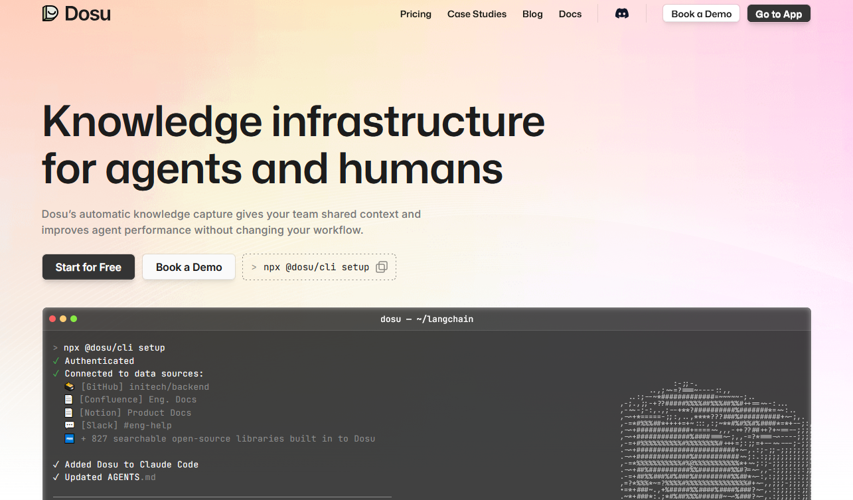853x500 pixels.
Task: Click the Go to App button
Action: pos(779,14)
